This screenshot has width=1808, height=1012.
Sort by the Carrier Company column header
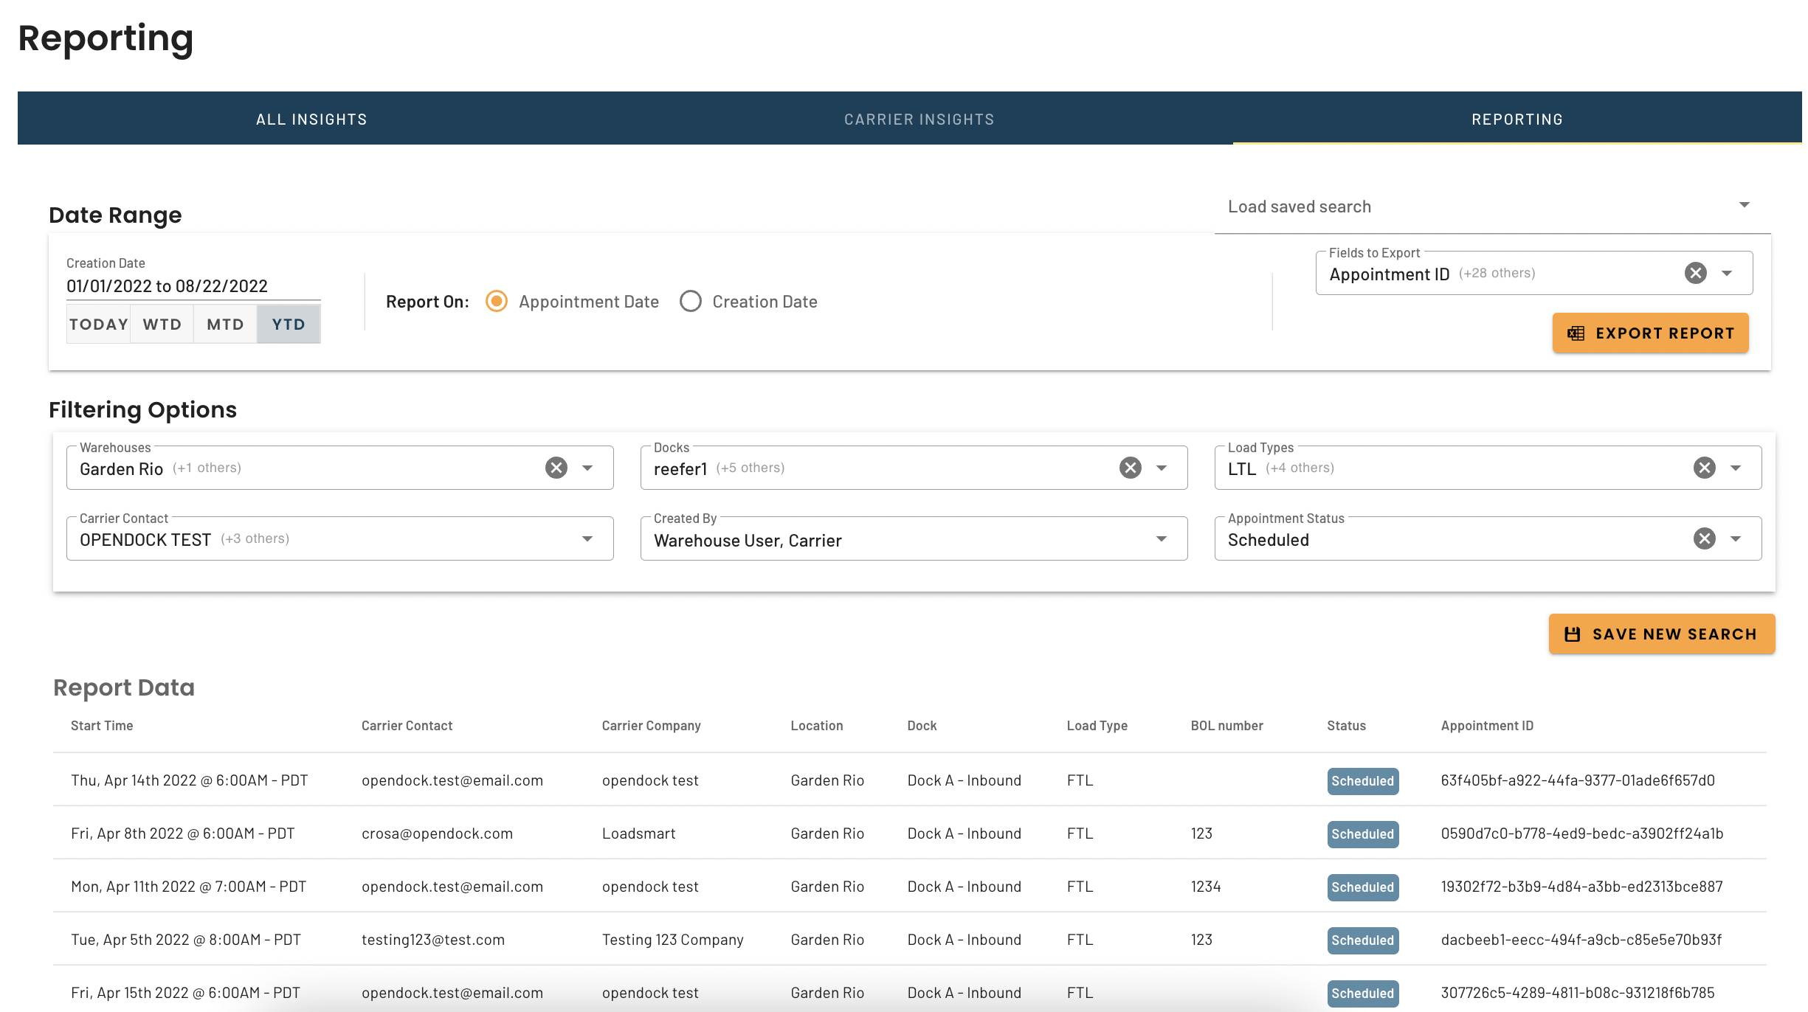(x=651, y=726)
